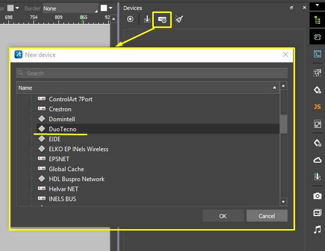Select DuoTecno in the device list
This screenshot has height=251, width=325.
tap(62, 129)
